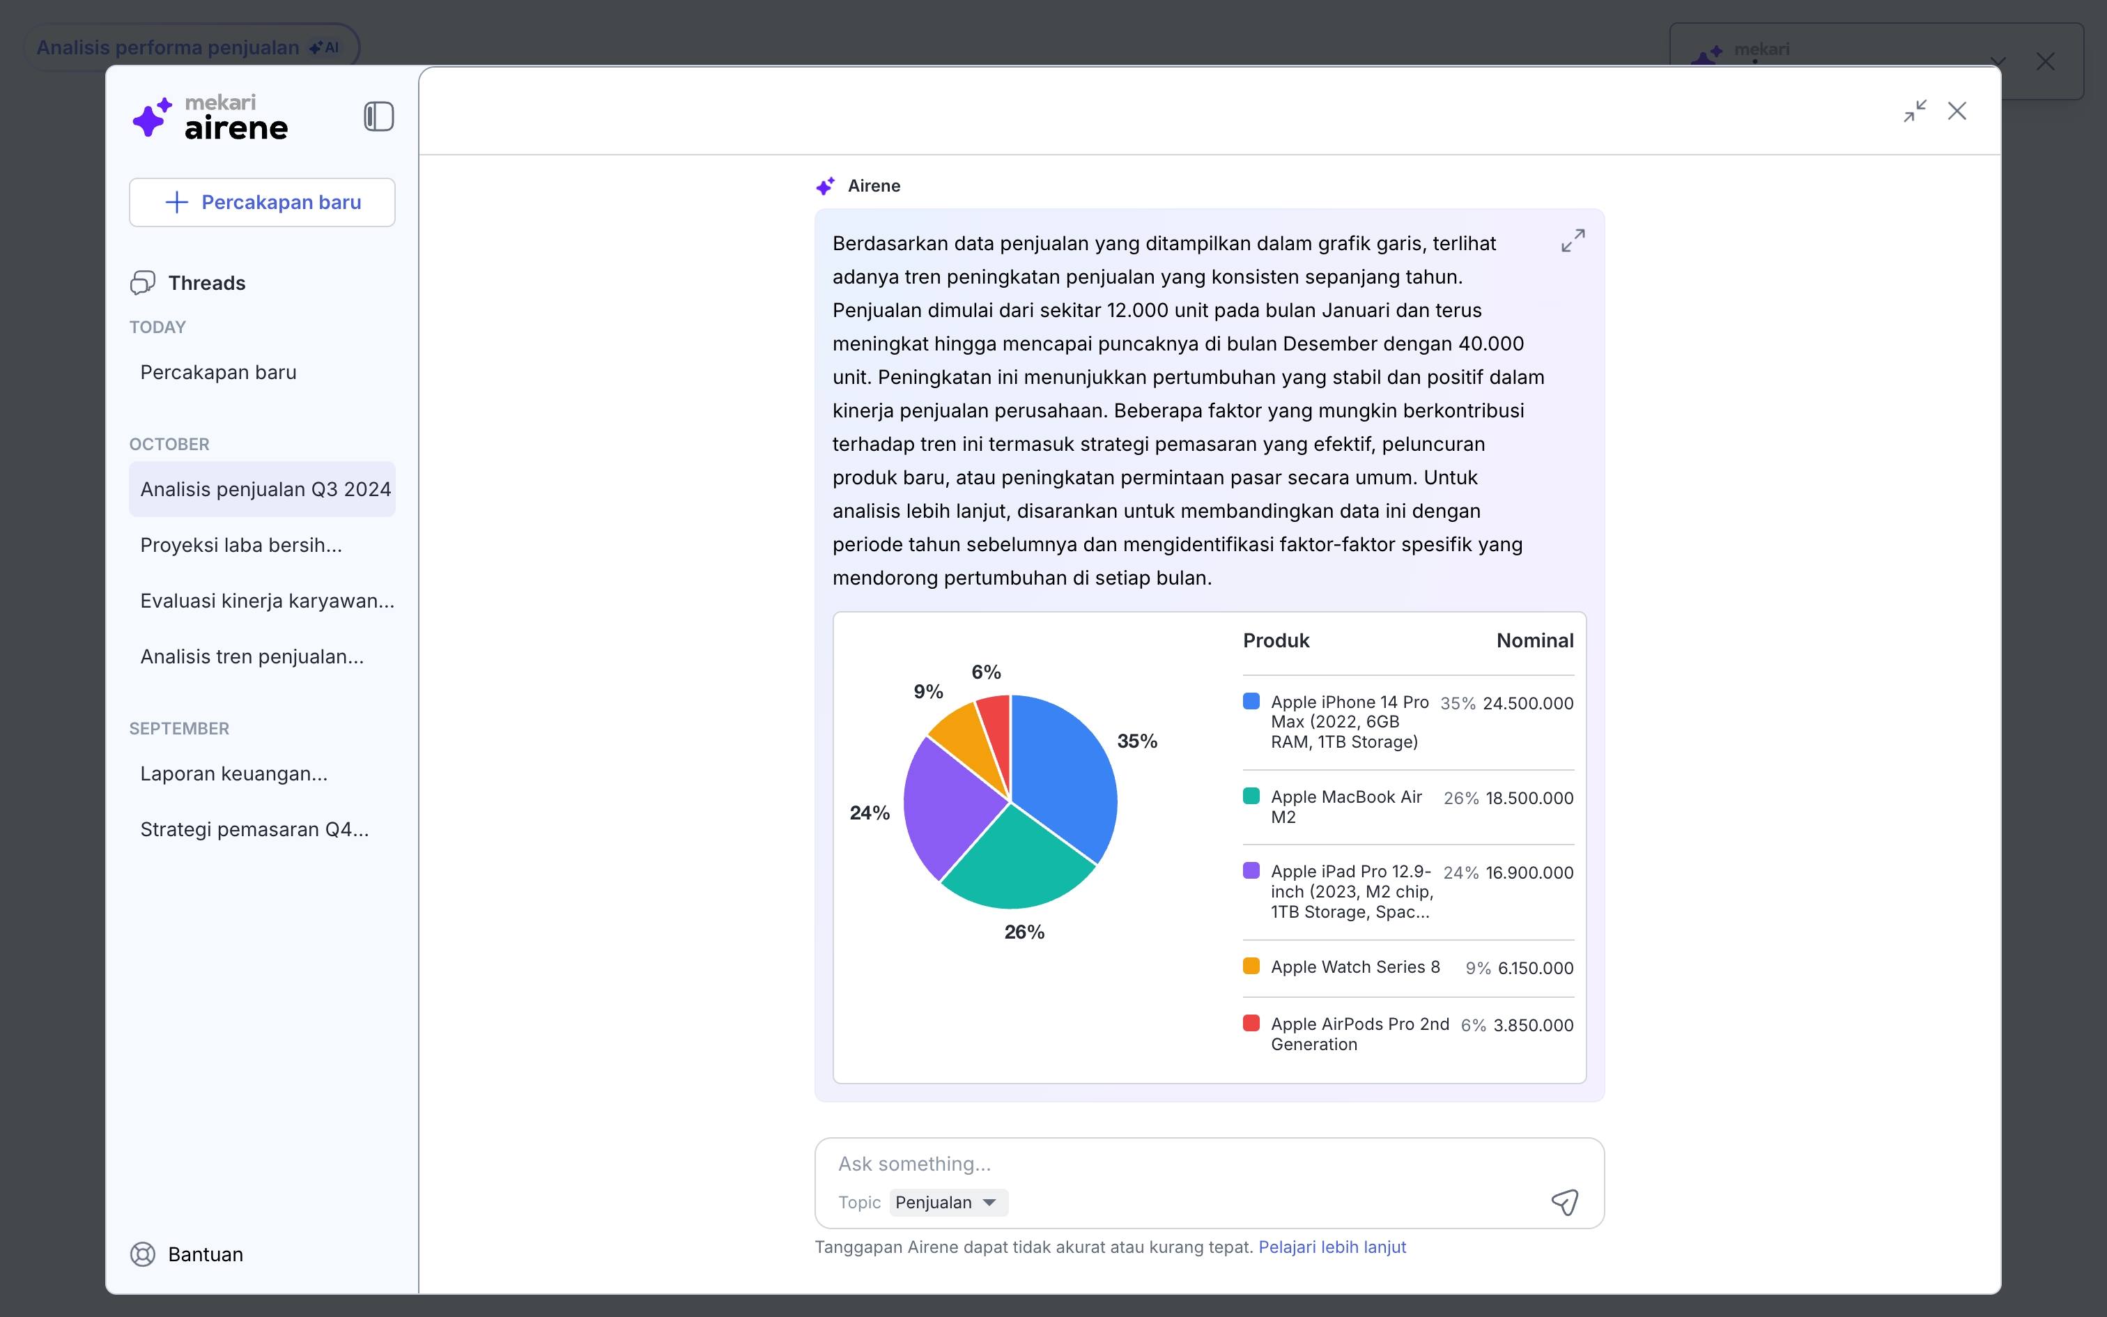Open Strategi pemasaran Q4 thread
The height and width of the screenshot is (1317, 2107).
coord(262,829)
